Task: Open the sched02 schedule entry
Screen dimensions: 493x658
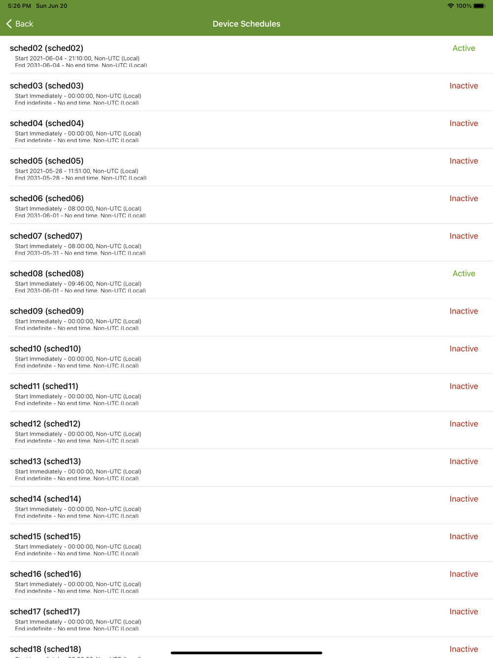Action: (x=246, y=55)
